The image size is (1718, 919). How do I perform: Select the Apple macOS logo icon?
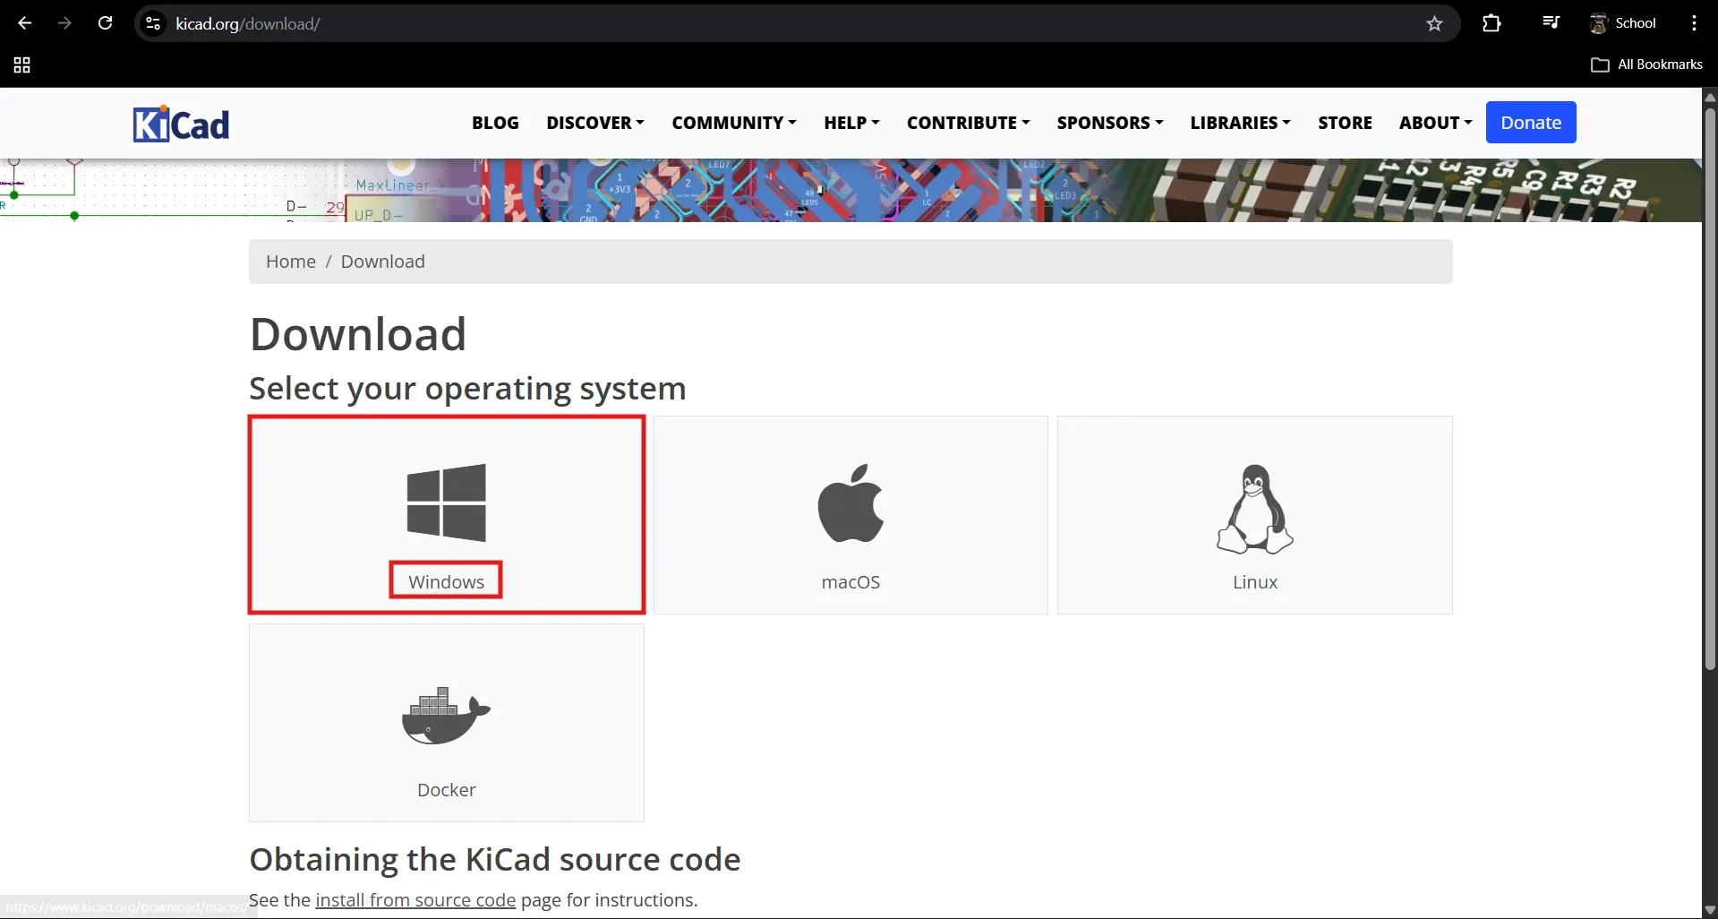pos(850,502)
